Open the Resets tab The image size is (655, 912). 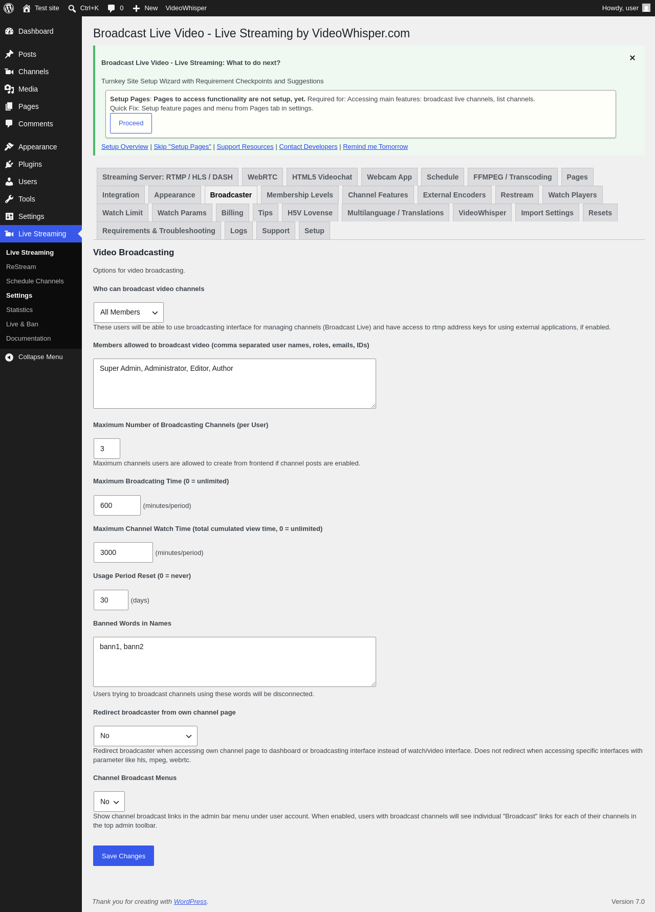click(600, 213)
